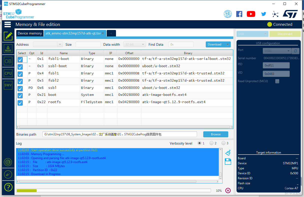Open the Erasing & Programming download icon
This screenshot has height=197, width=304.
point(8,48)
